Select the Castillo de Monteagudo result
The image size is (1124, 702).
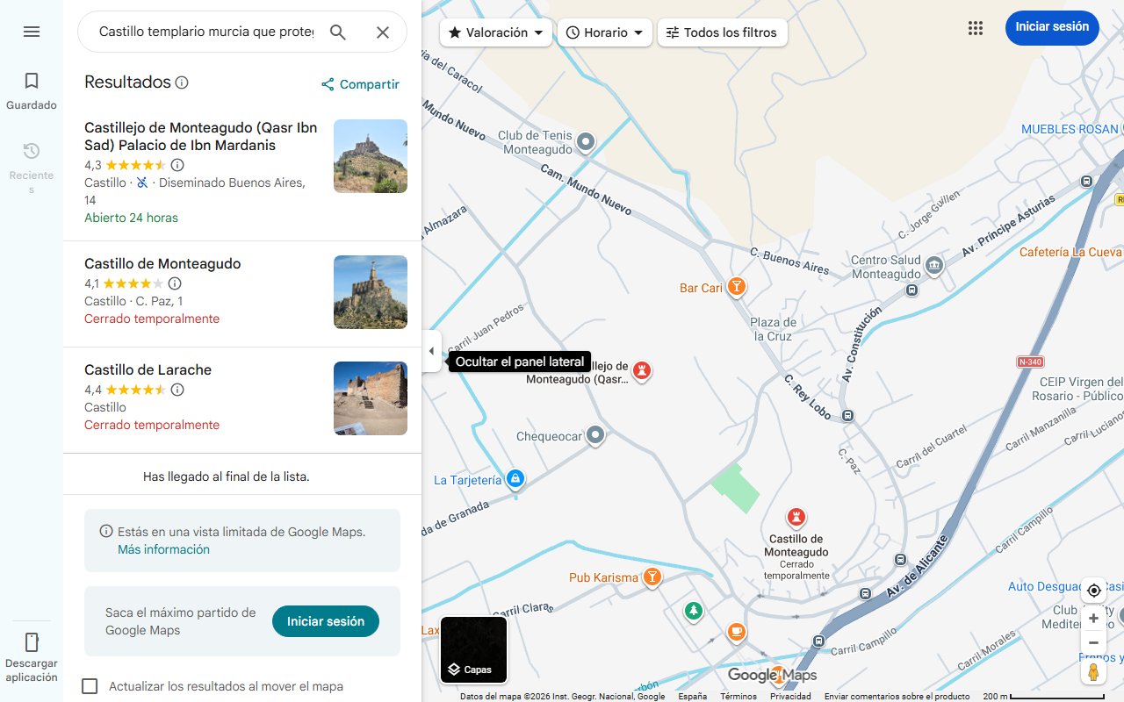pyautogui.click(x=162, y=263)
